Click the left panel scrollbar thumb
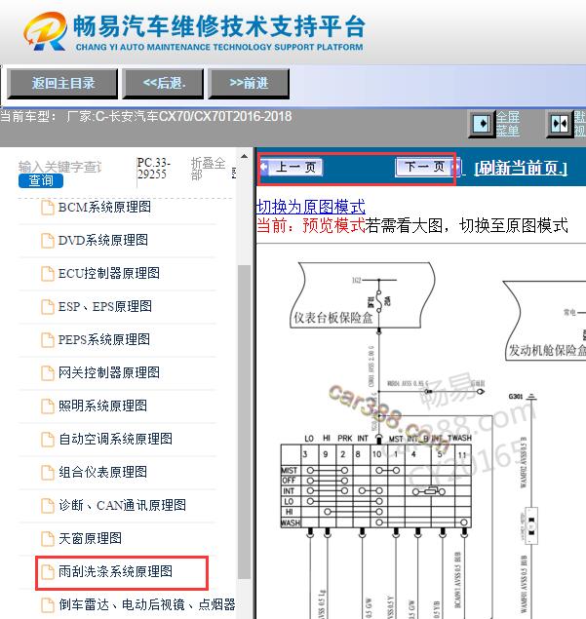Viewport: 586px width, 619px height. point(244,422)
